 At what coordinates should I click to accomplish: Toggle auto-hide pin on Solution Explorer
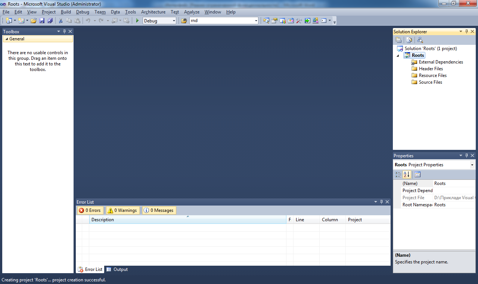(x=466, y=32)
